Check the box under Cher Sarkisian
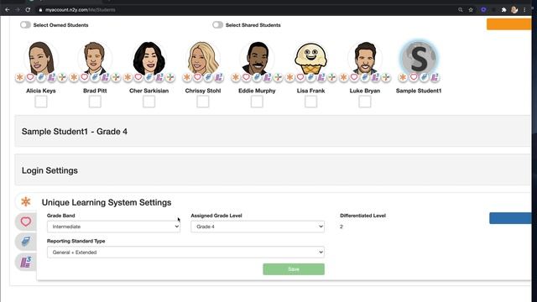Image resolution: width=537 pixels, height=302 pixels. (x=149, y=102)
